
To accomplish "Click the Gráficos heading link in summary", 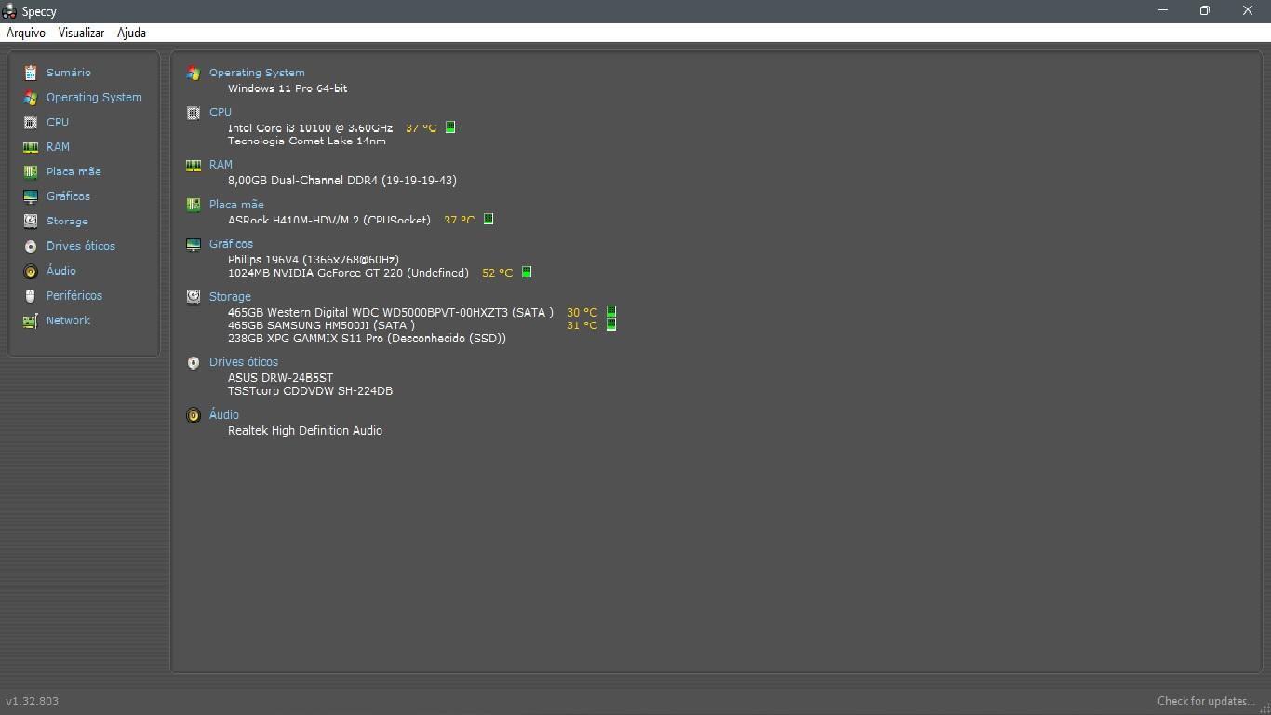I will pyautogui.click(x=231, y=244).
